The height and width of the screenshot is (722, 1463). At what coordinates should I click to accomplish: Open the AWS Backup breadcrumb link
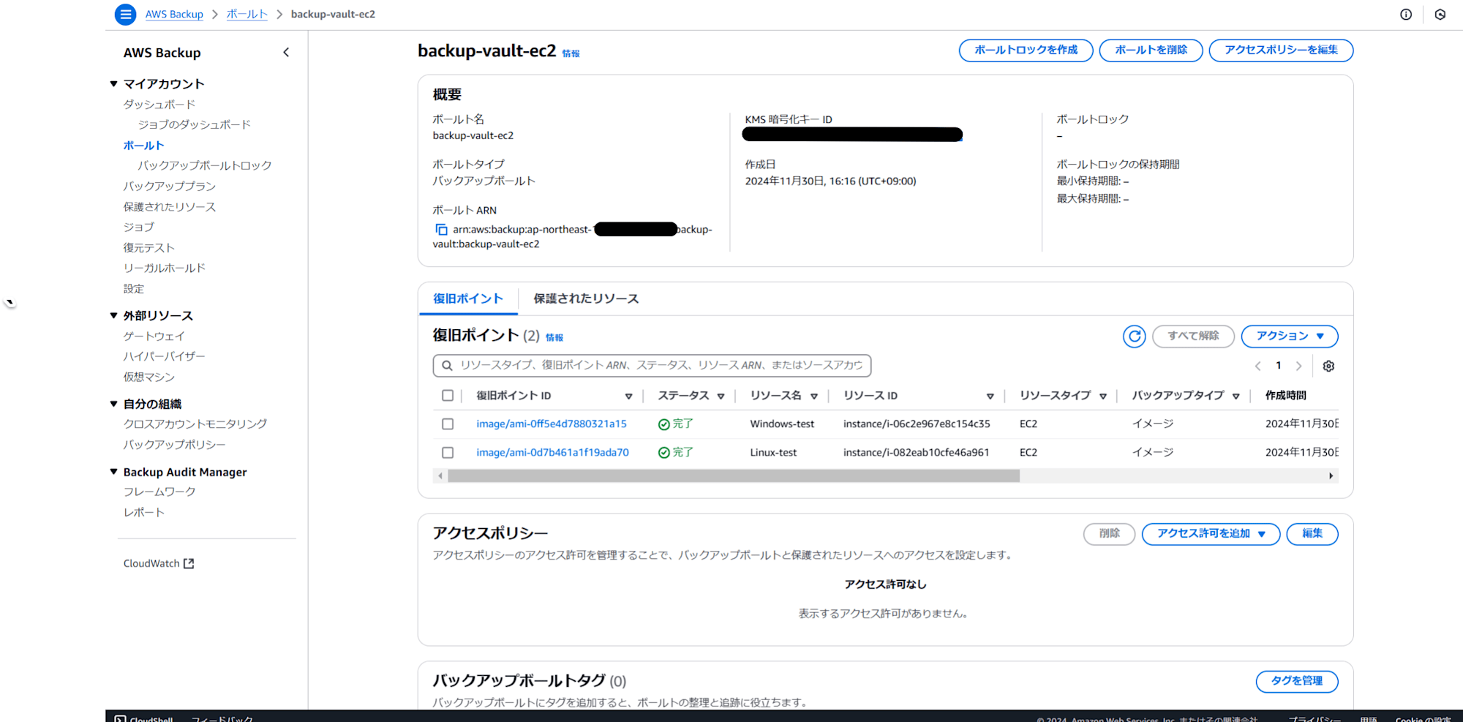click(174, 14)
